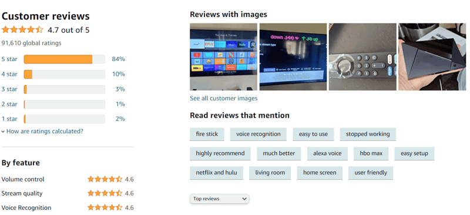This screenshot has height=215, width=470.
Task: Click the Voice Recognition star rating
Action: coord(105,207)
